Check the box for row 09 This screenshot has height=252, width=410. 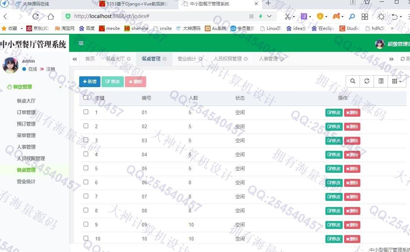pyautogui.click(x=86, y=224)
